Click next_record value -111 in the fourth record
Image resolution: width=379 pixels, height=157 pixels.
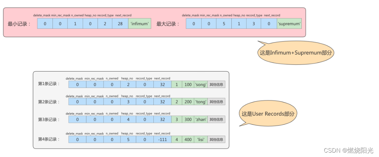162,139
